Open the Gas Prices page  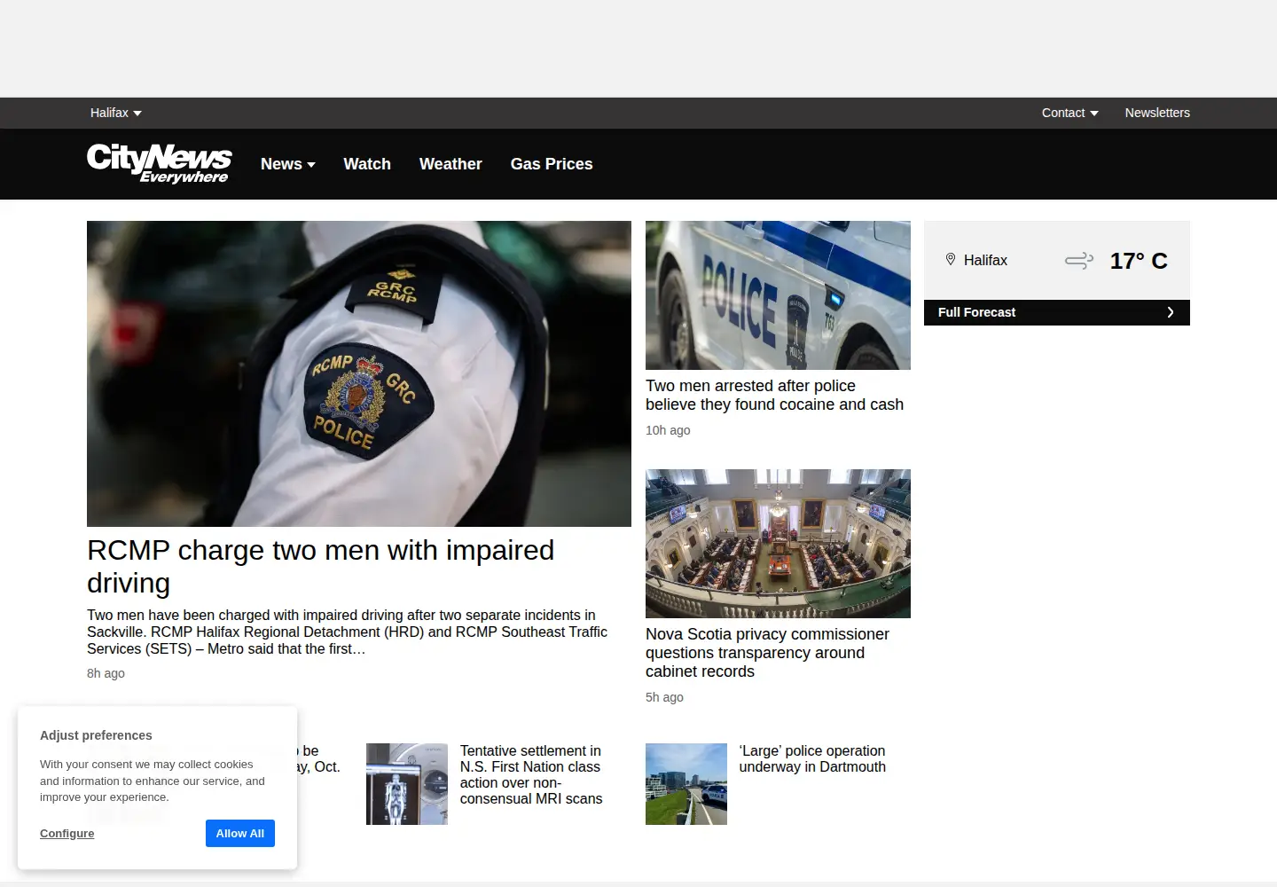click(x=552, y=164)
